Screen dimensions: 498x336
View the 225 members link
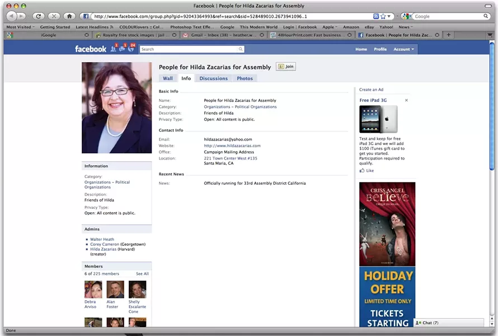[x=106, y=274]
